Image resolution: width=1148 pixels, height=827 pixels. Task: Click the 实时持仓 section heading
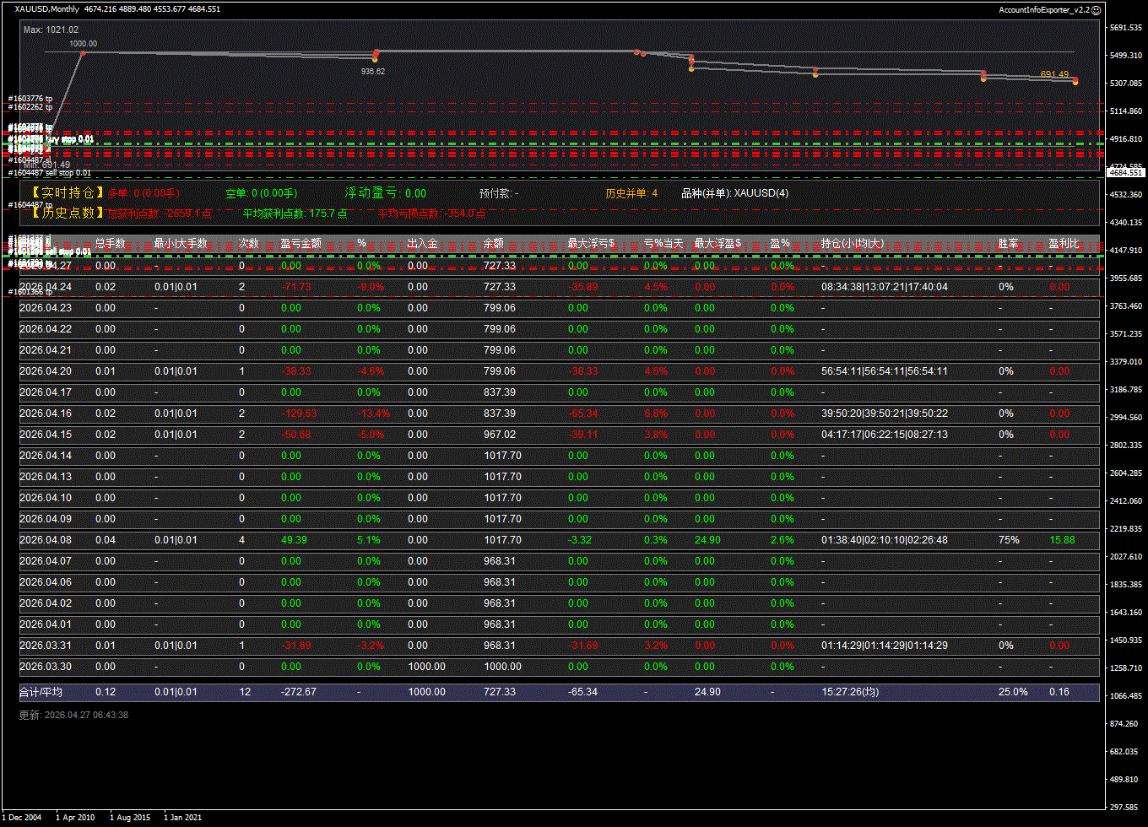pyautogui.click(x=68, y=193)
